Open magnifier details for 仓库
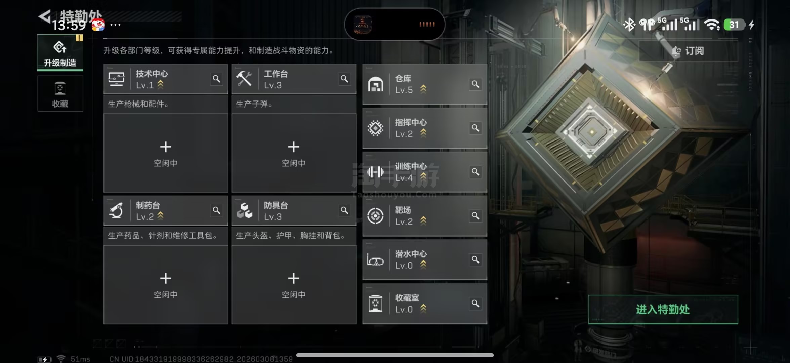 tap(475, 84)
